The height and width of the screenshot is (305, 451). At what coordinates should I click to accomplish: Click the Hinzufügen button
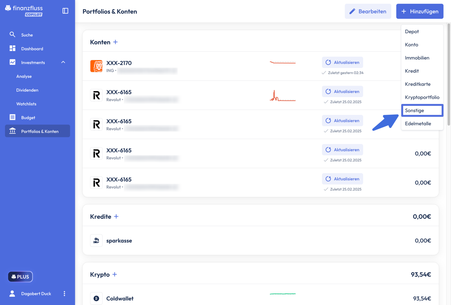420,11
